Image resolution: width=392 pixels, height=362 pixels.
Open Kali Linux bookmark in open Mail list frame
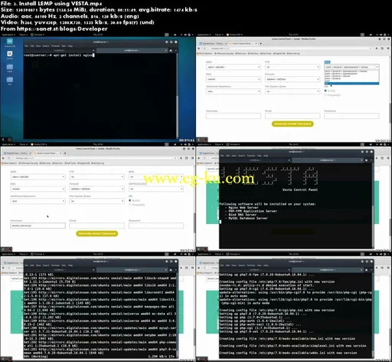[241, 54]
